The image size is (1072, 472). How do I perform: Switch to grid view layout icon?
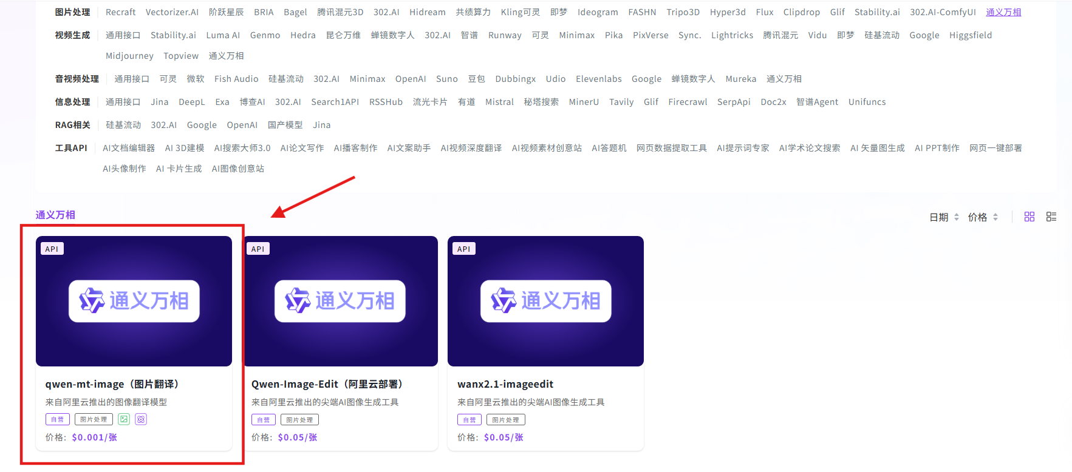click(1029, 217)
